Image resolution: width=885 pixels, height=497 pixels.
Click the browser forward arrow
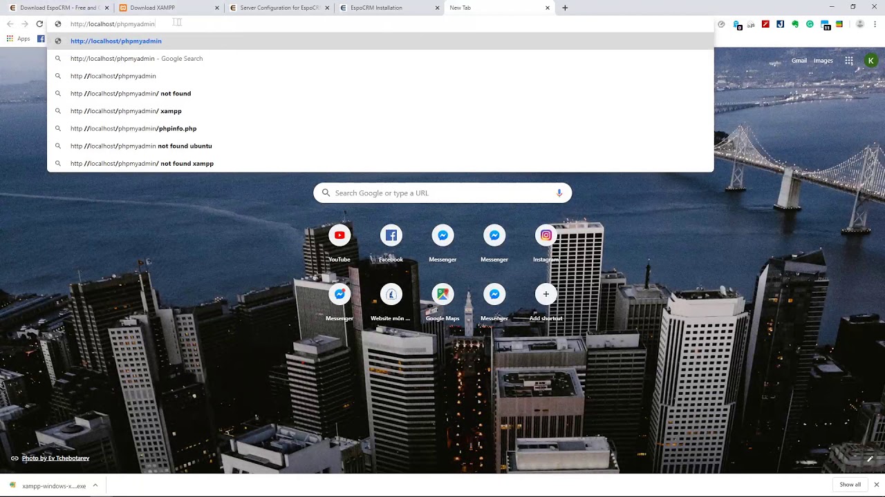click(x=24, y=24)
